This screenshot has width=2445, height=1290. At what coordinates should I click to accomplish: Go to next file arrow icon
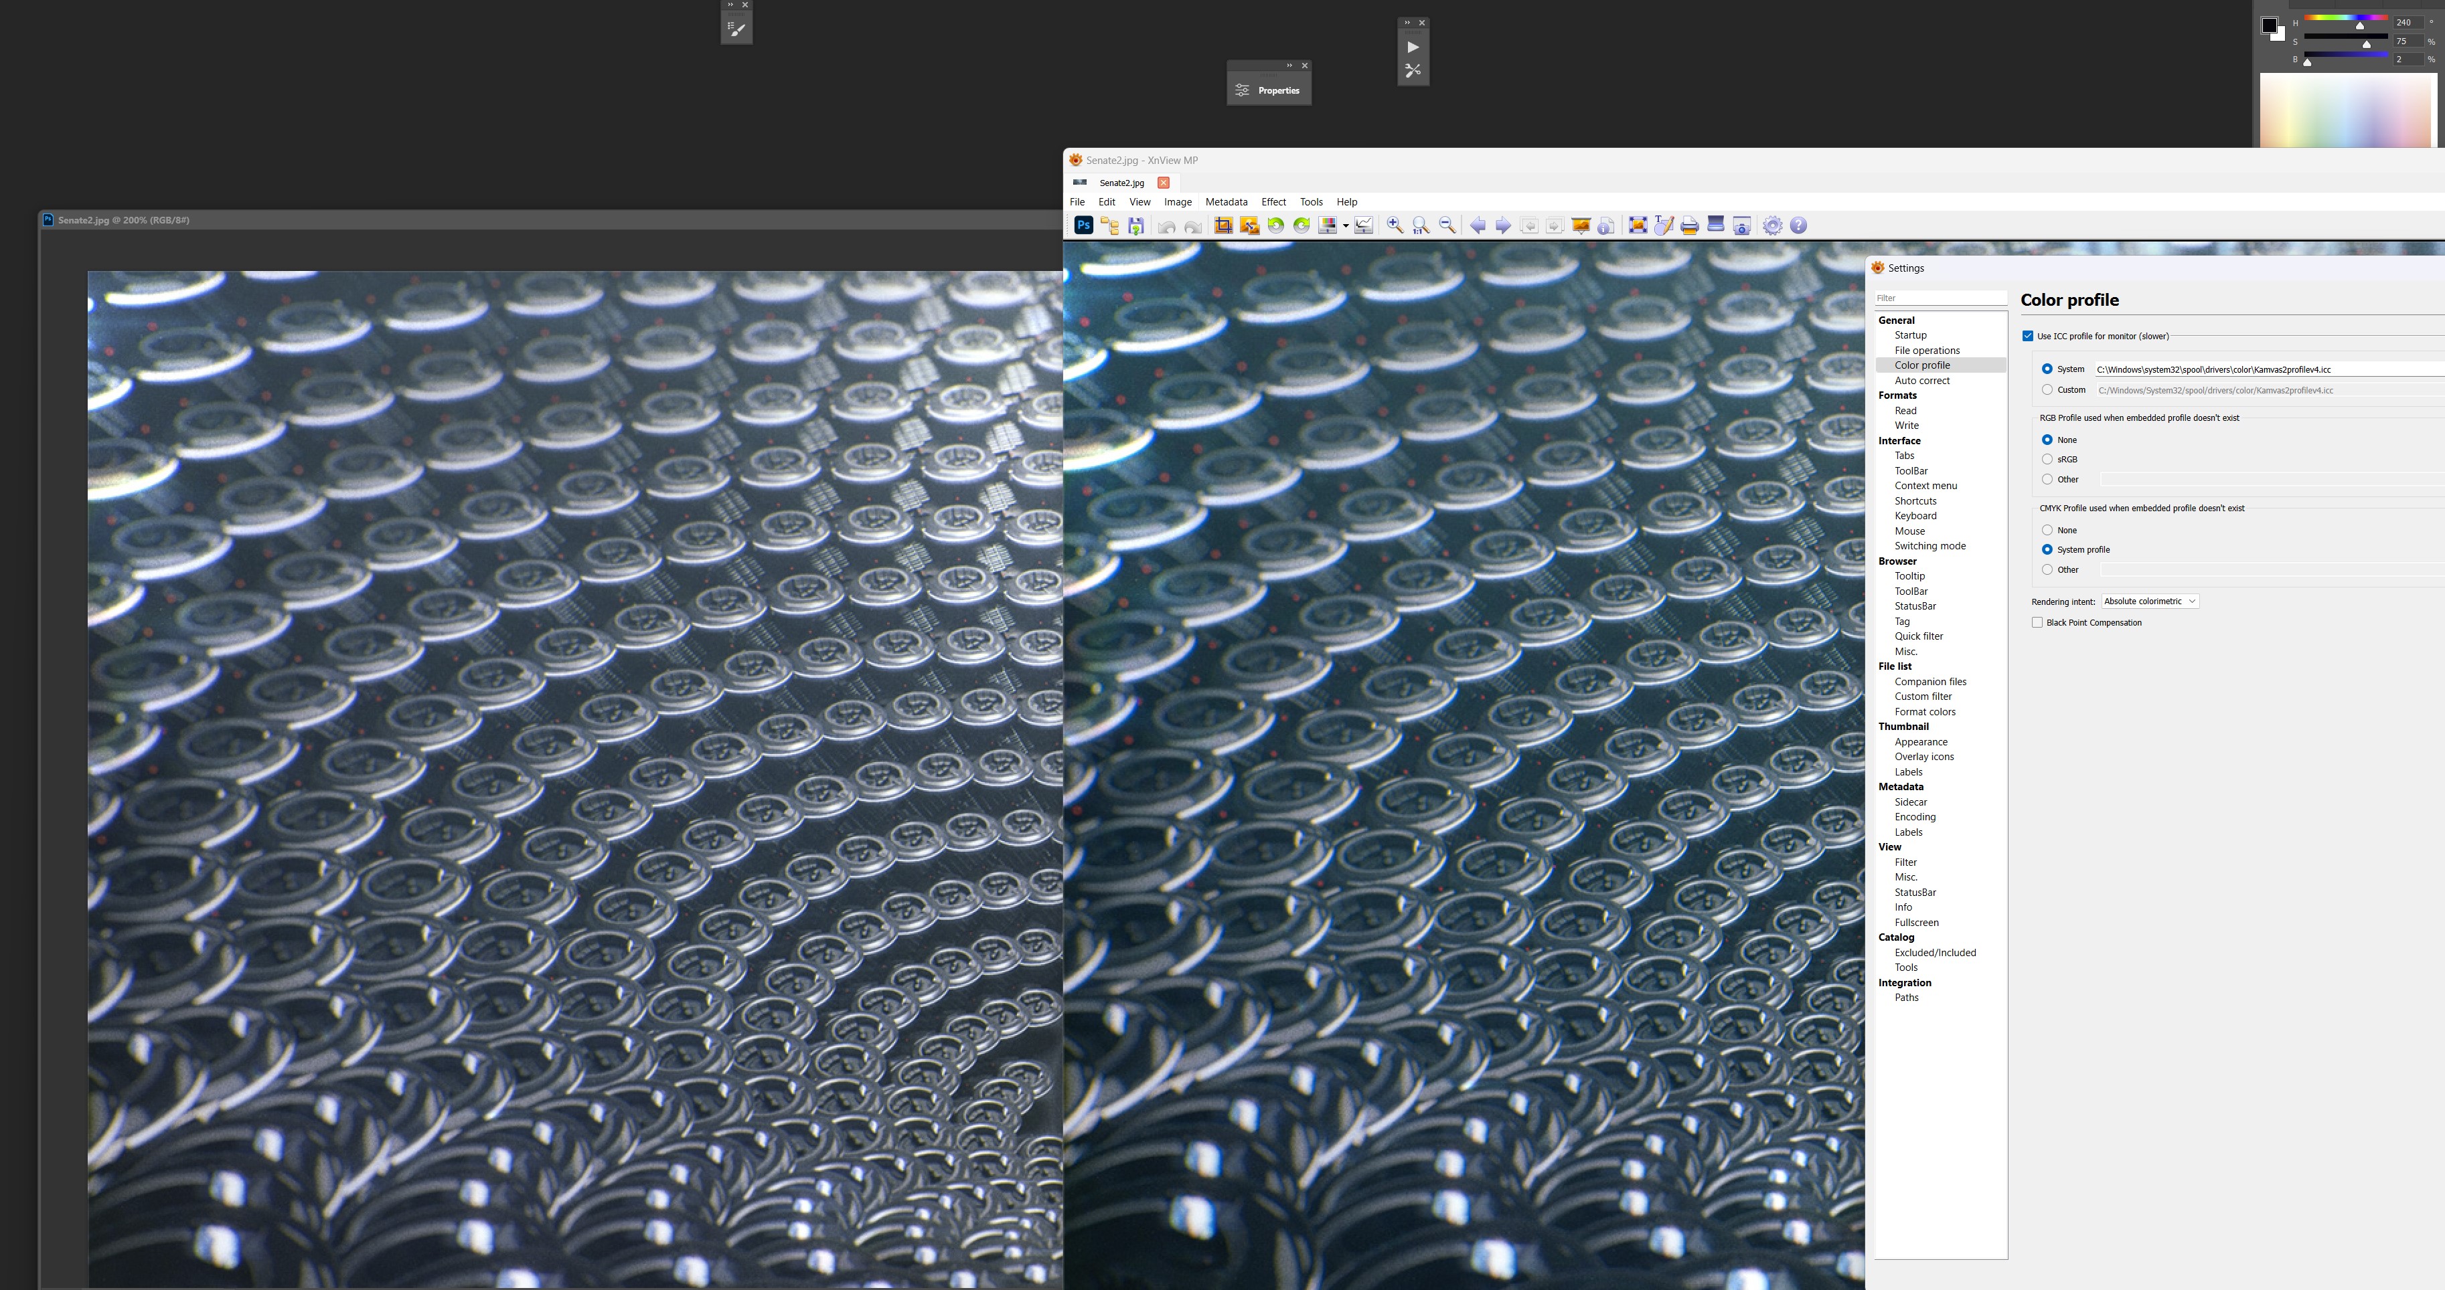[1502, 225]
